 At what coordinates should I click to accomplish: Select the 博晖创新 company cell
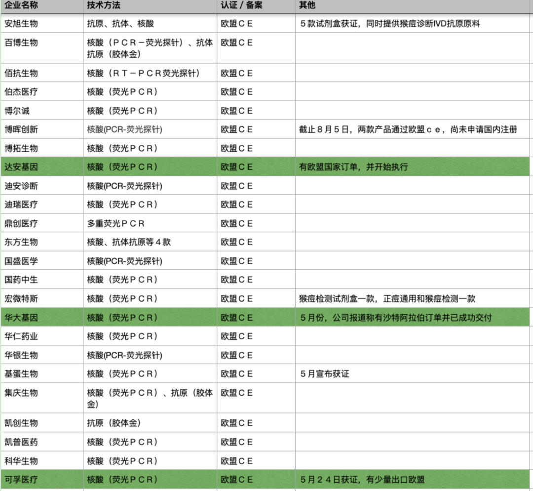tap(42, 129)
